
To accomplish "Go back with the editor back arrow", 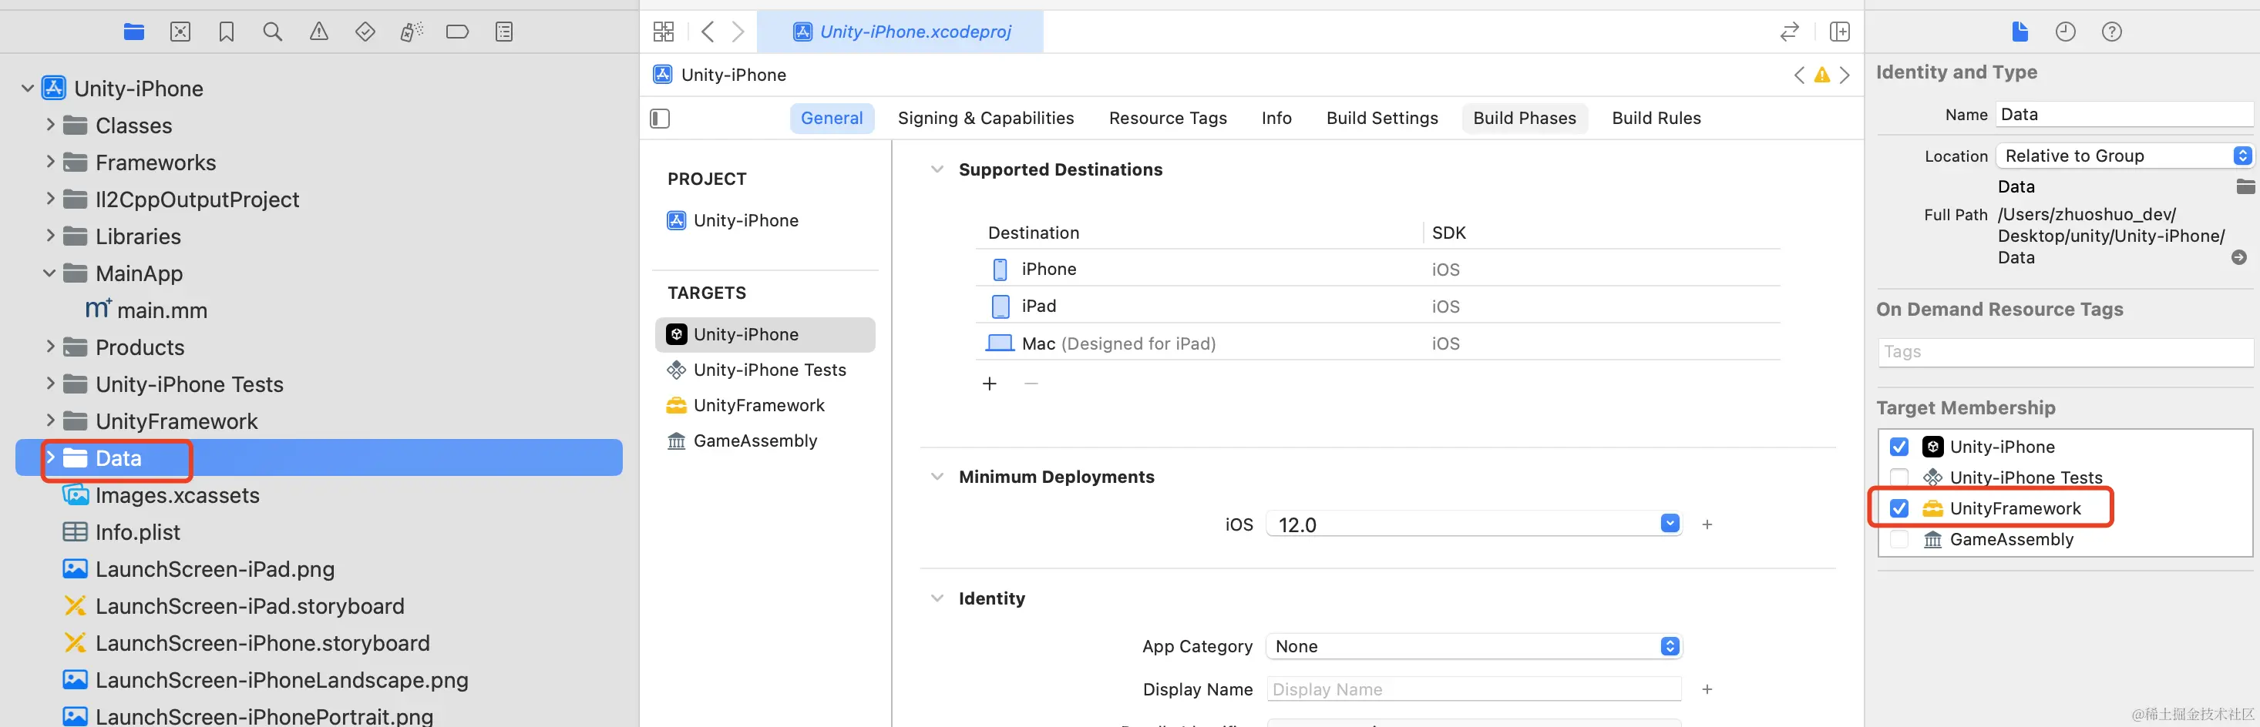I will pyautogui.click(x=708, y=32).
